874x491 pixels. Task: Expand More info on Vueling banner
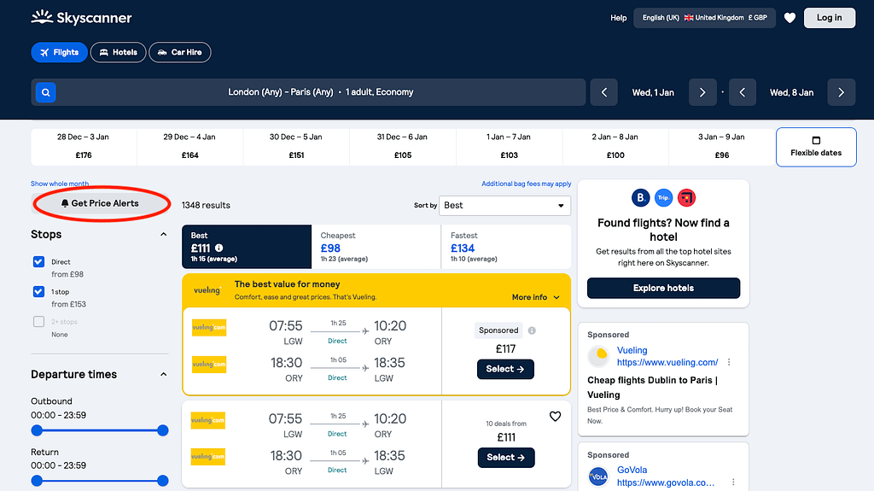tap(536, 297)
